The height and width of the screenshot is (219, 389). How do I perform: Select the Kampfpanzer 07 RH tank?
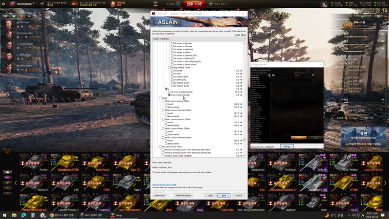pos(64,163)
